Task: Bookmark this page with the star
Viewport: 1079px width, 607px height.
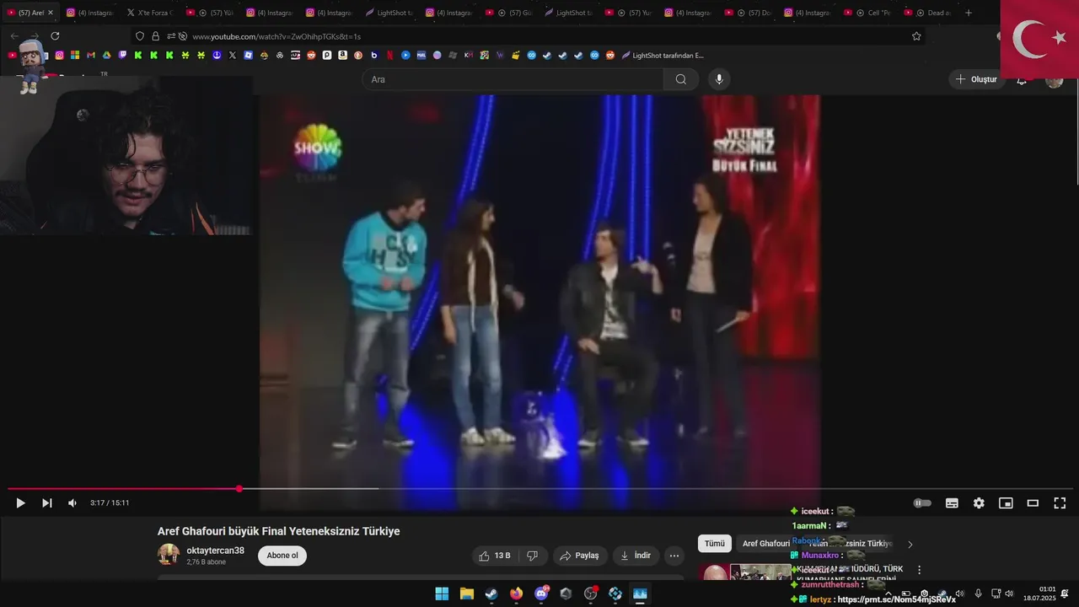Action: click(x=916, y=36)
